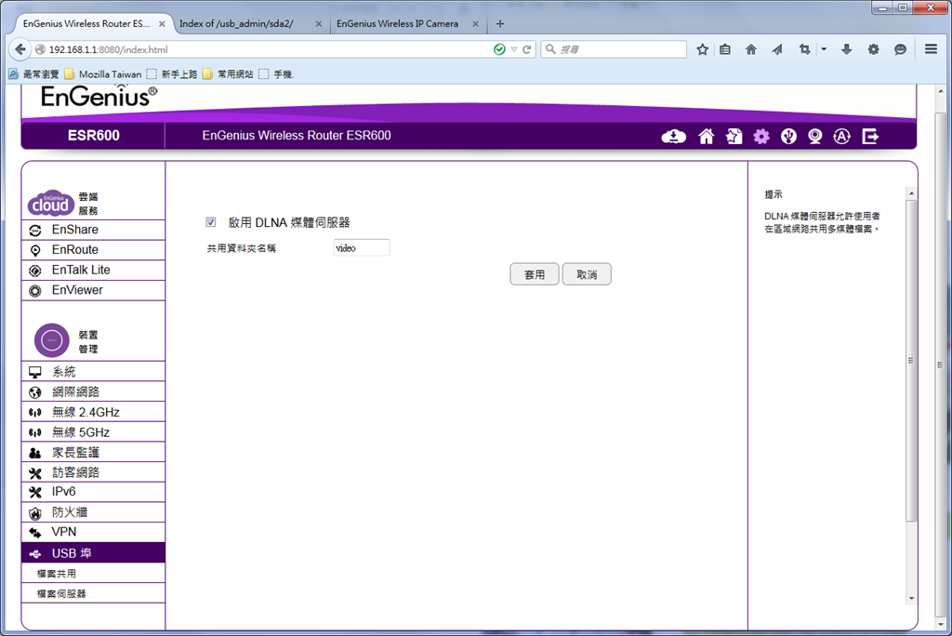Open the 常用網站 bookmark folder
The width and height of the screenshot is (952, 636).
(228, 74)
